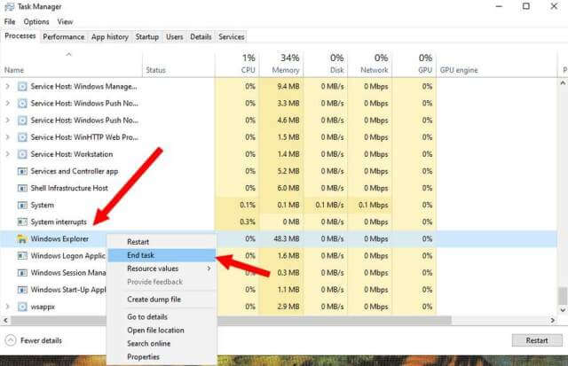Click the Task Manager title bar icon
This screenshot has height=366, width=568.
(9, 6)
